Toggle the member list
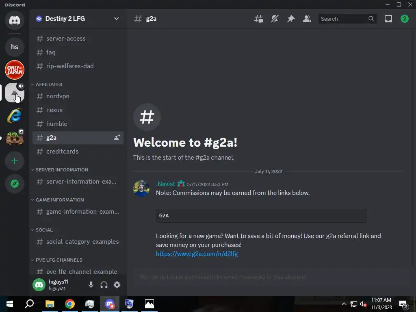 [307, 19]
